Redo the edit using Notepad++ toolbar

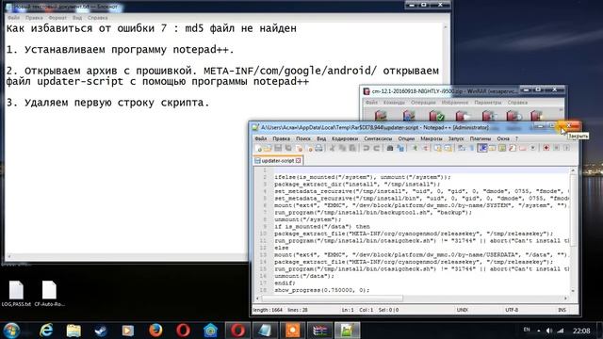pyautogui.click(x=377, y=148)
